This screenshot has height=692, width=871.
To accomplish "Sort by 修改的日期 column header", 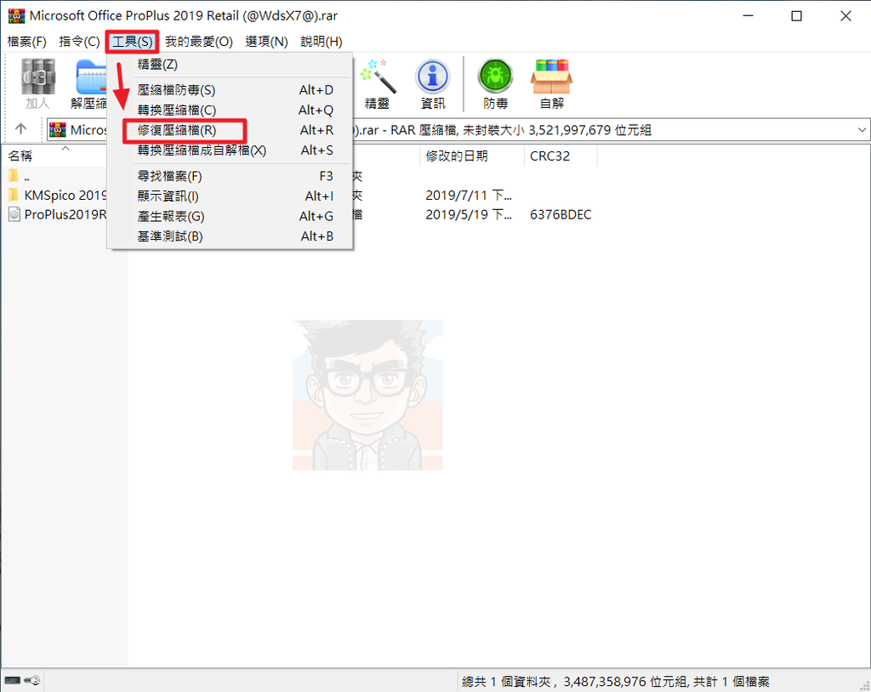I will point(471,156).
